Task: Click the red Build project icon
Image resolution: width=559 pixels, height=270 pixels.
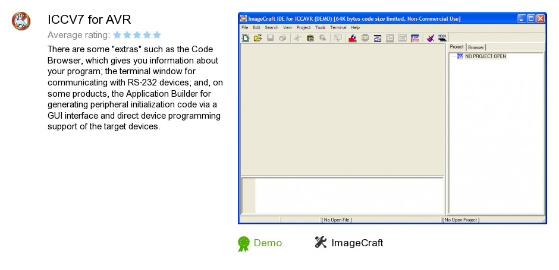Action: click(x=353, y=38)
